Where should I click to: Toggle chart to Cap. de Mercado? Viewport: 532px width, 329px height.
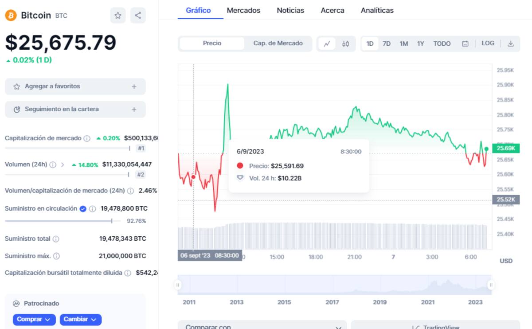[278, 43]
